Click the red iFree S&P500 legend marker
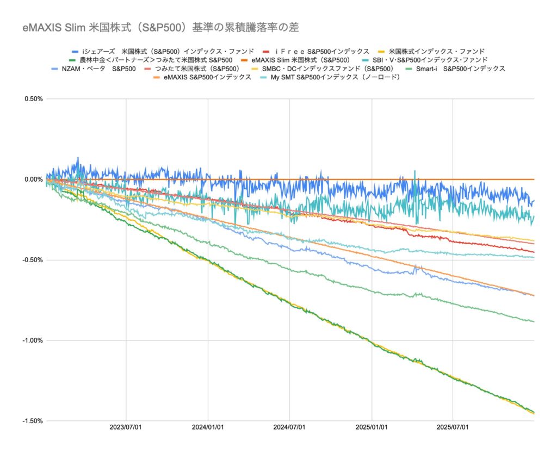 click(x=267, y=51)
